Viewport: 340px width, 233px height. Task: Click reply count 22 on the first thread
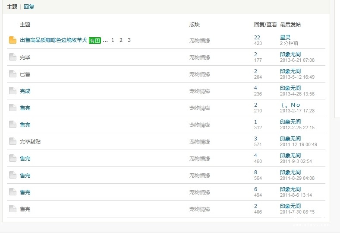click(x=257, y=38)
